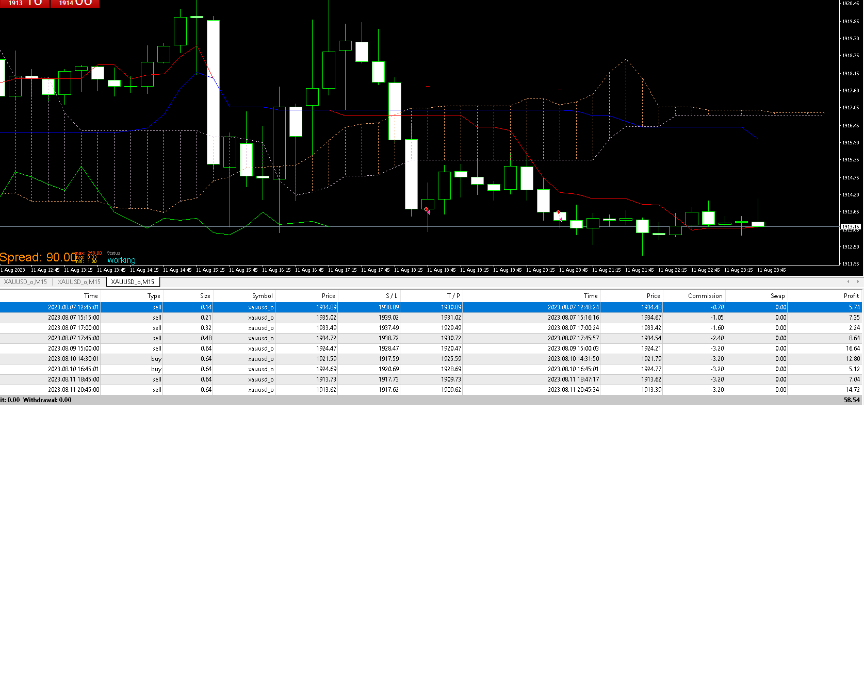
Task: Click the commission value -2.40
Action: [717, 338]
